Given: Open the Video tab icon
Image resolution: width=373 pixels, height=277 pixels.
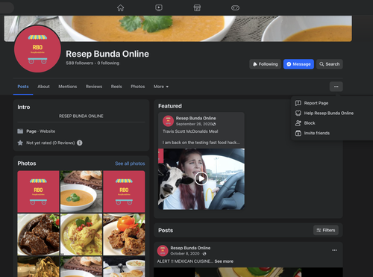Looking at the screenshot, I should [x=159, y=8].
